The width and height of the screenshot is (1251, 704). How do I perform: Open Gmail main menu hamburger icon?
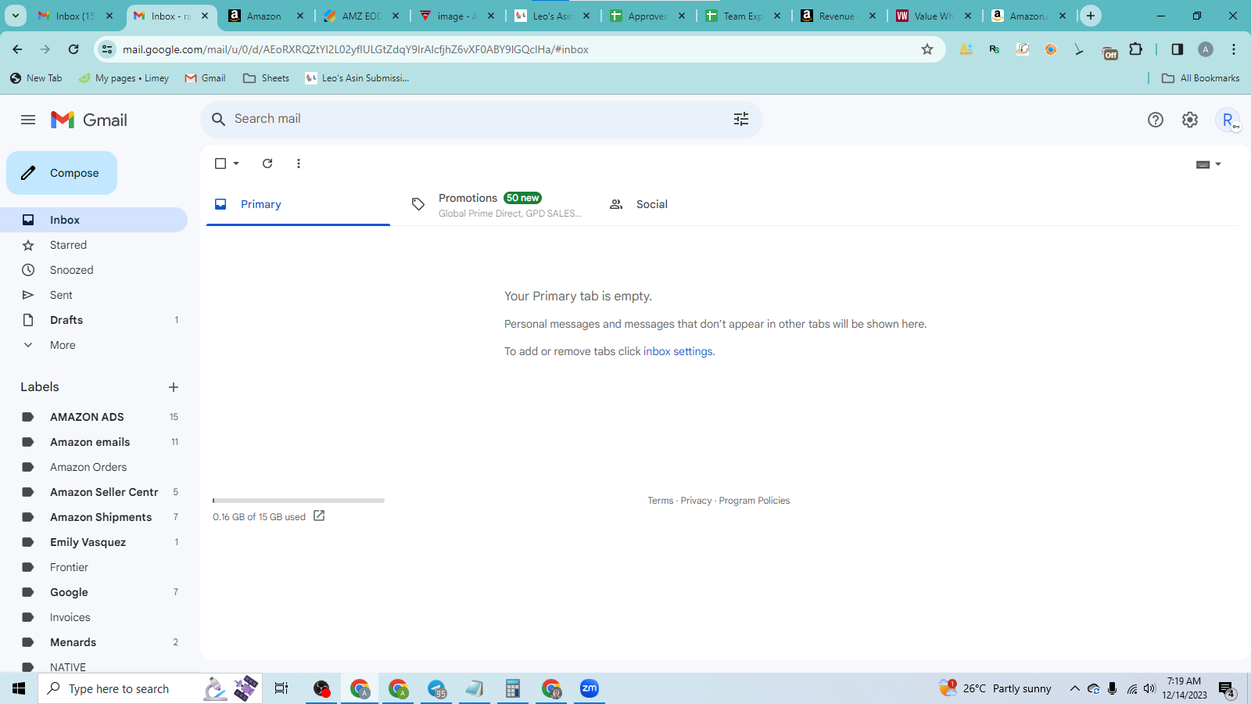click(28, 120)
